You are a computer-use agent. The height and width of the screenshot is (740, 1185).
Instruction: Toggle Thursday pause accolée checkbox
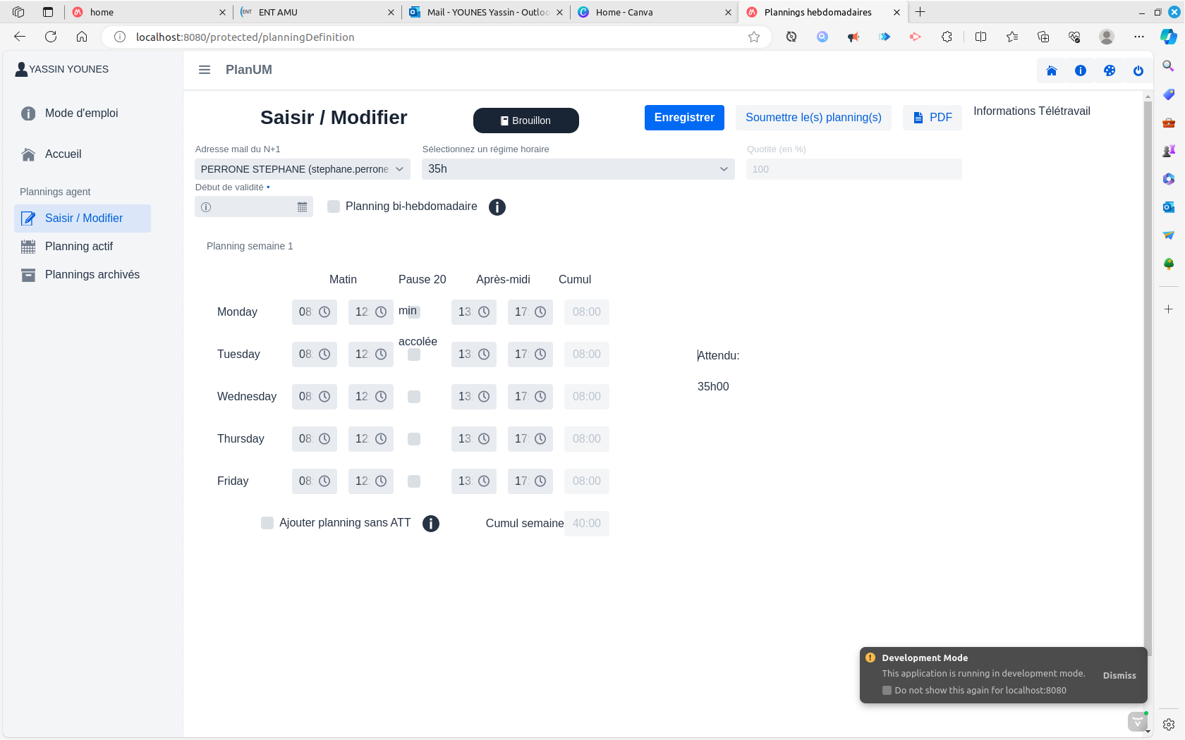(x=414, y=439)
